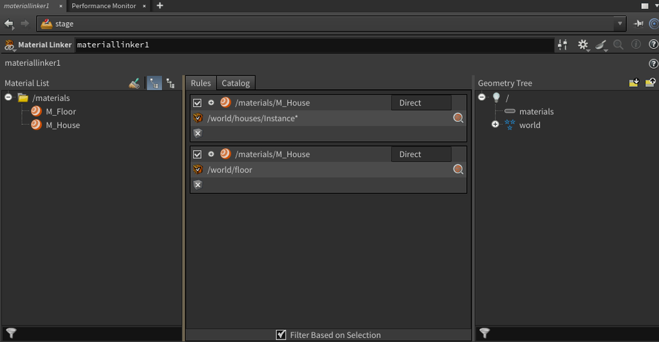659x342 pixels.
Task: Click the back navigation arrow
Action: (x=9, y=23)
